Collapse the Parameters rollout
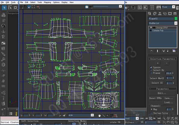 (162, 89)
